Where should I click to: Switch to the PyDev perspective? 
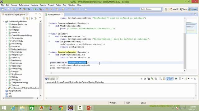pyautogui.click(x=193, y=9)
